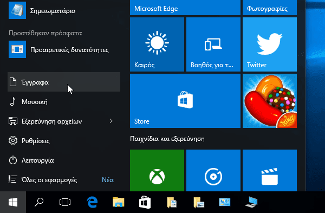This screenshot has height=213, width=325.
Task: Open the Λειτουργία power menu
Action: 64,160
